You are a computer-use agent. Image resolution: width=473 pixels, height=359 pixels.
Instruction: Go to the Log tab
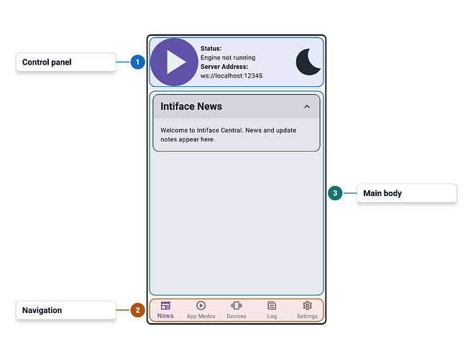point(272,310)
